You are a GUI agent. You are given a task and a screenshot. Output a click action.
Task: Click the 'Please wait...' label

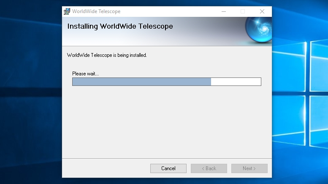pyautogui.click(x=85, y=74)
